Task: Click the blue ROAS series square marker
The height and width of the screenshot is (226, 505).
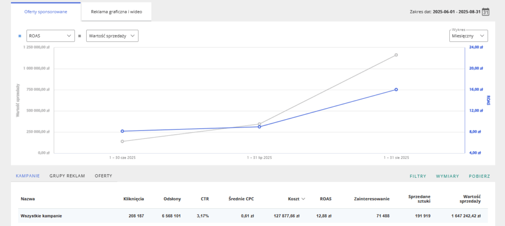Action: tap(20, 36)
